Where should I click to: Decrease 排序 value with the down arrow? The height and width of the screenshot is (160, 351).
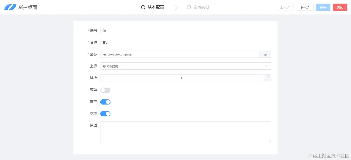pyautogui.click(x=267, y=79)
